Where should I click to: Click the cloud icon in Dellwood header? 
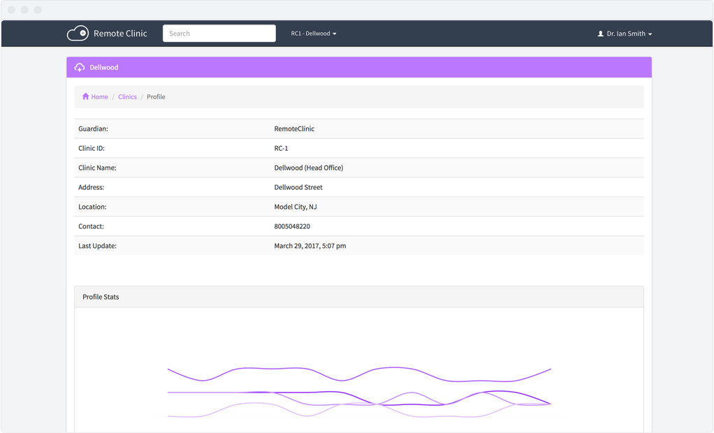coord(80,68)
